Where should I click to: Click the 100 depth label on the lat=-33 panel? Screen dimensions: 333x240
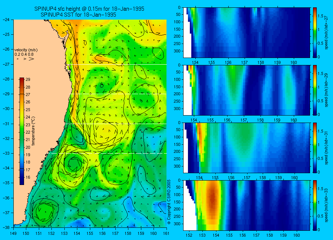pos(178,195)
